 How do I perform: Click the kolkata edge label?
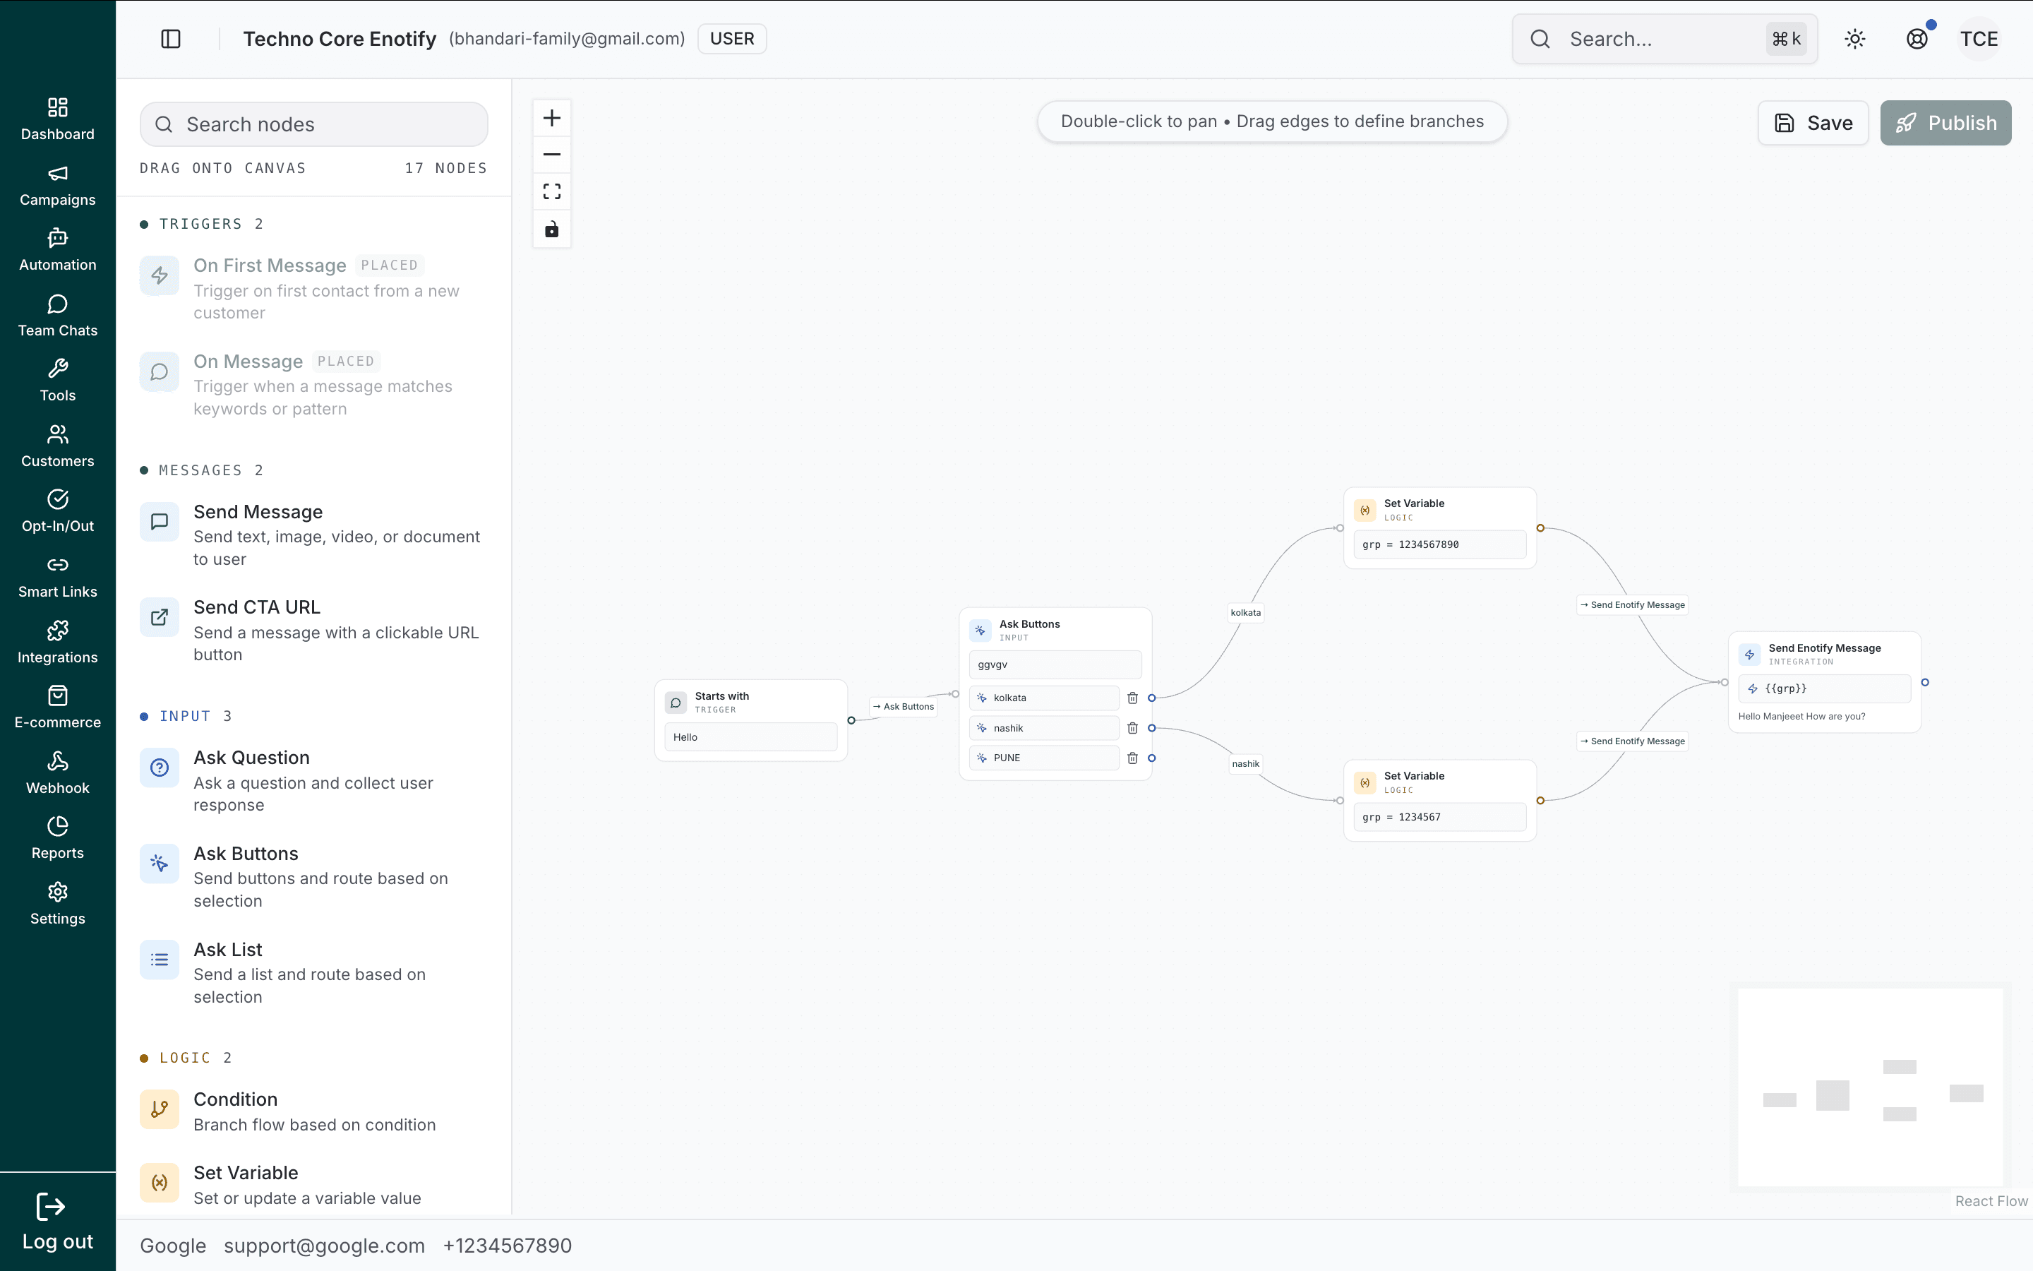1246,612
